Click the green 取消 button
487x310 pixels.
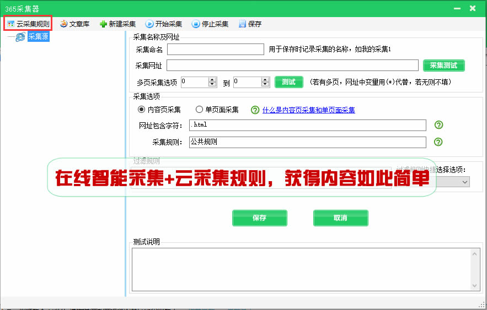340,217
